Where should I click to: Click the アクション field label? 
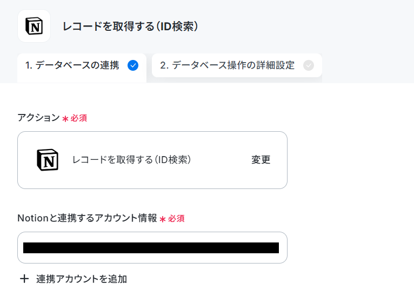pos(38,118)
